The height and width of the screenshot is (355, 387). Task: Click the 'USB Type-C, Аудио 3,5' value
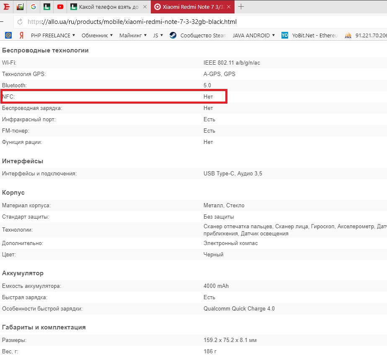click(233, 174)
